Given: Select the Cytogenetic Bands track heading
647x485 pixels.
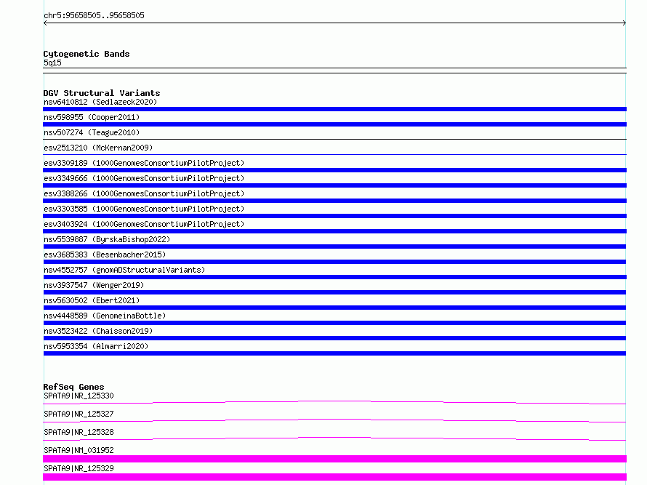Looking at the screenshot, I should (x=87, y=54).
